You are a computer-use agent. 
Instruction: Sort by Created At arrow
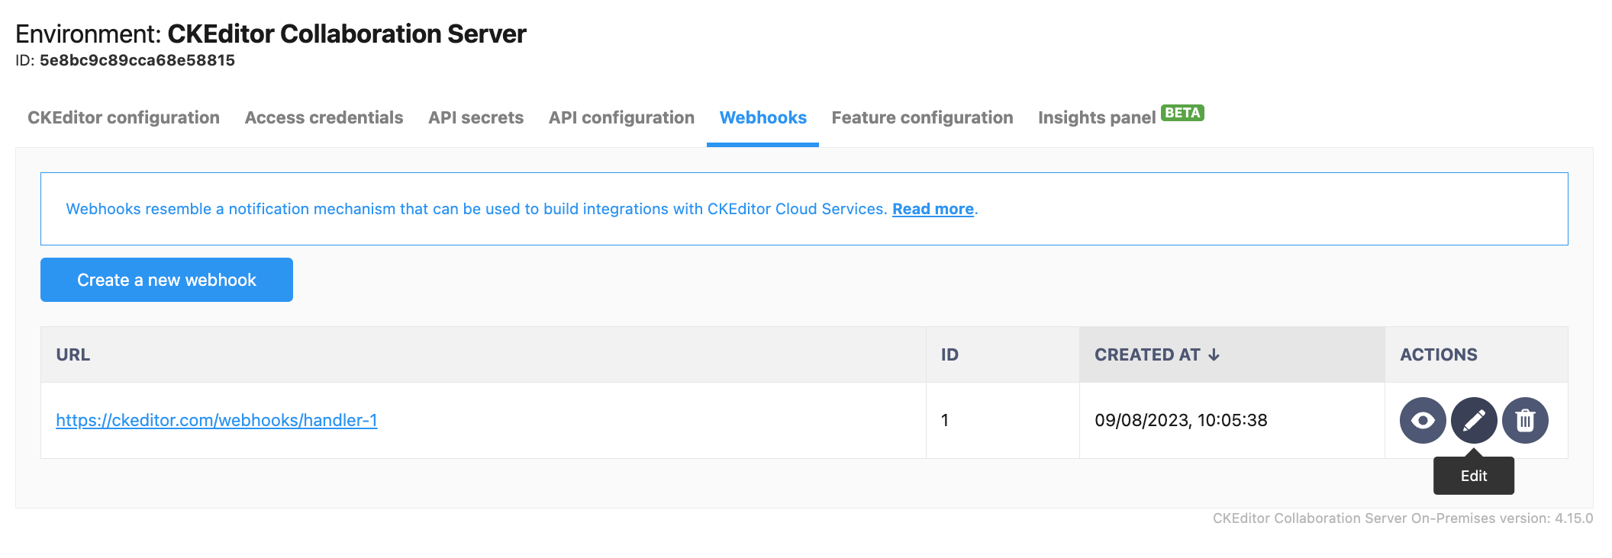1214,354
